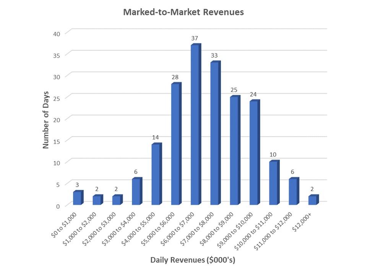Select the "$3,000 to $4,000" bar
The height and width of the screenshot is (275, 367).
tap(136, 192)
